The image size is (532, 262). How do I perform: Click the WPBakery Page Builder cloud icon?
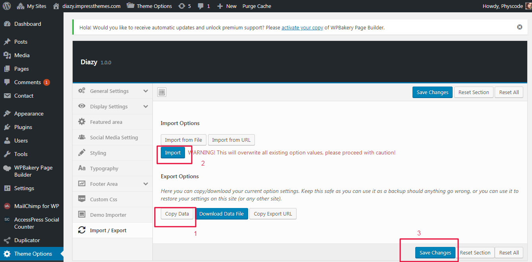[x=7, y=168]
